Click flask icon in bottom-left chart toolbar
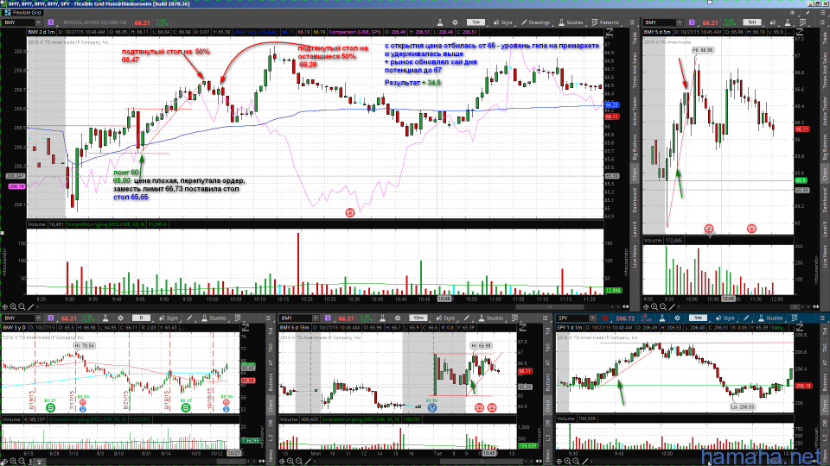 tap(105, 318)
